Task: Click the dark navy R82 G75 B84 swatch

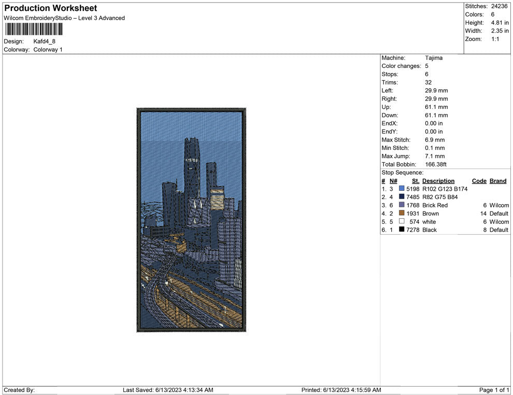Action: tap(402, 196)
